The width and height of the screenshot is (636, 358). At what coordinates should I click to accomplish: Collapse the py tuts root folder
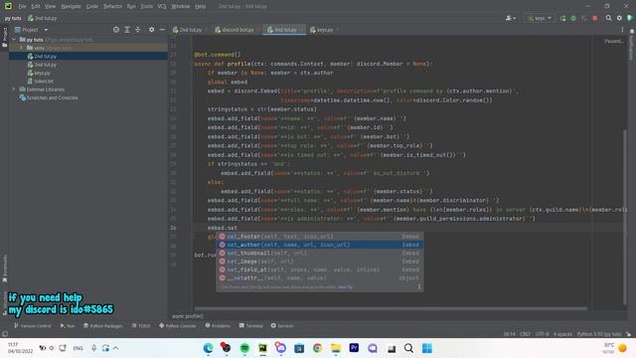pos(14,40)
